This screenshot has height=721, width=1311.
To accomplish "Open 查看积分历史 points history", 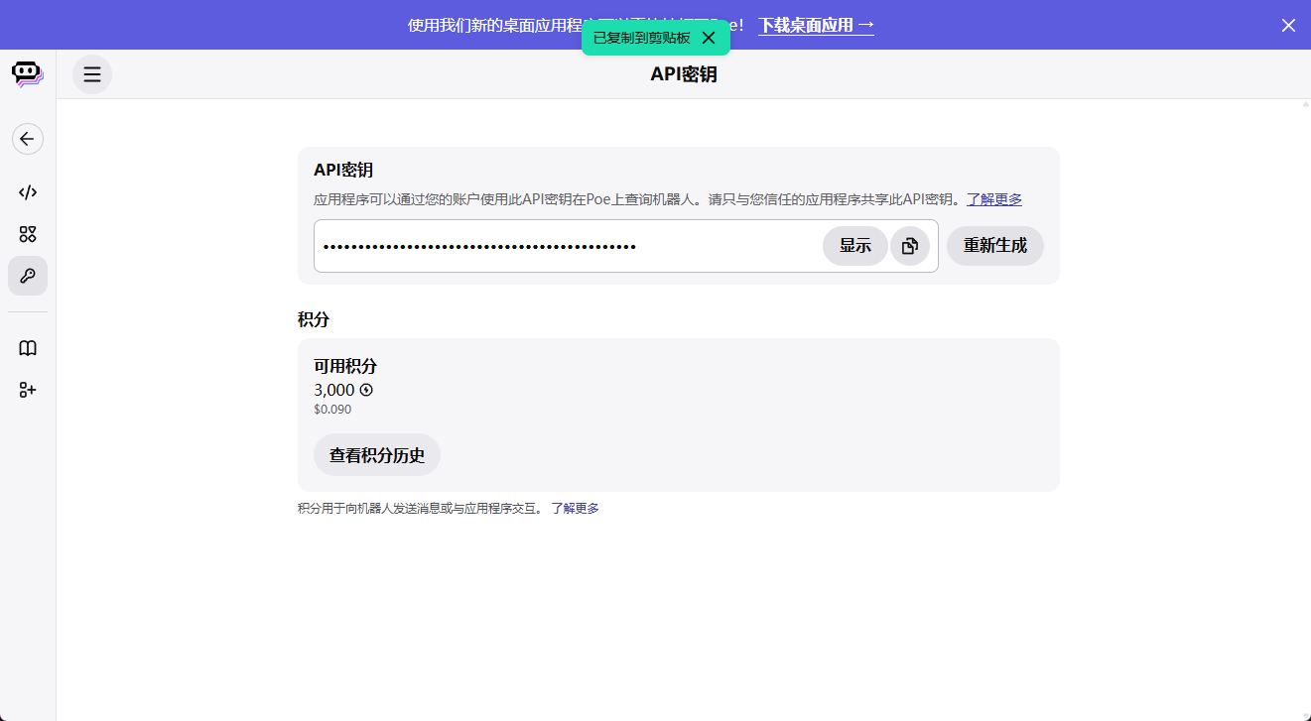I will 377,455.
